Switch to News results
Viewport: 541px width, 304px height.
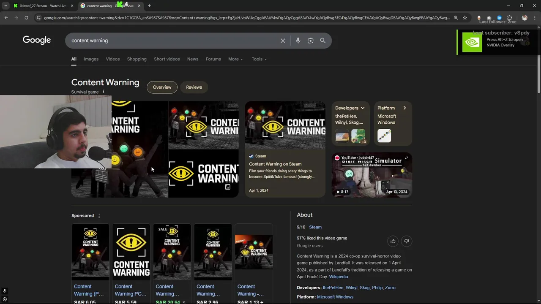tap(193, 59)
